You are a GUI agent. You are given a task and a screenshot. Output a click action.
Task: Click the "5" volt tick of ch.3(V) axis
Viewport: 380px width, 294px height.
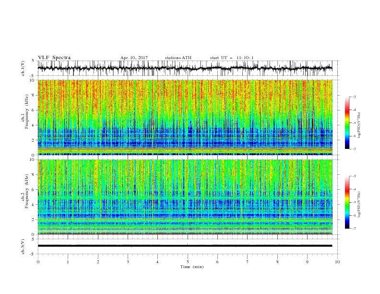coord(33,239)
